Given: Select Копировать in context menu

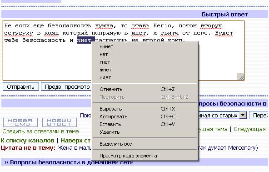Looking at the screenshot, I should click(x=145, y=116).
